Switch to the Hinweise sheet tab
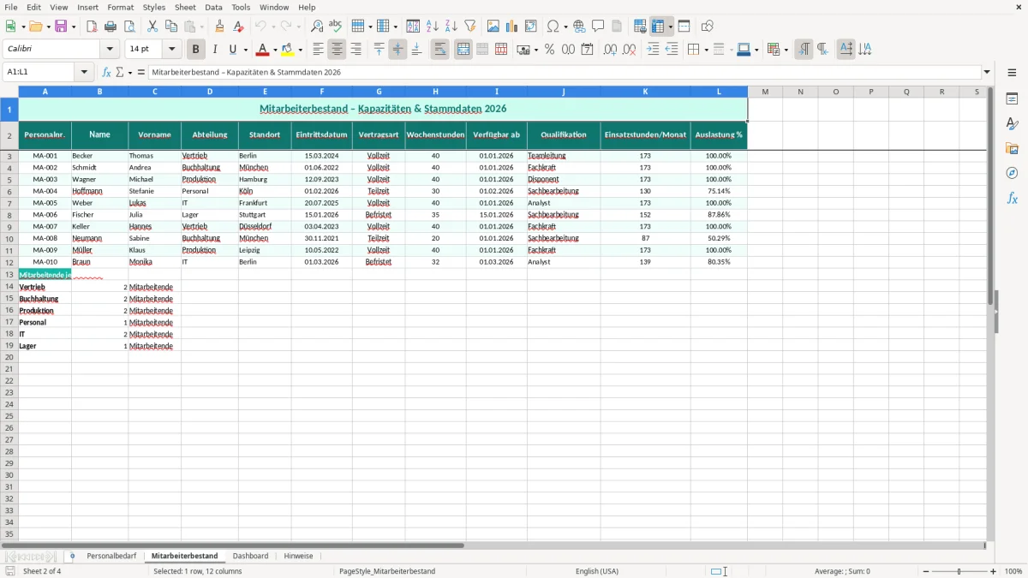Screen dimensions: 1028x578 pos(298,557)
